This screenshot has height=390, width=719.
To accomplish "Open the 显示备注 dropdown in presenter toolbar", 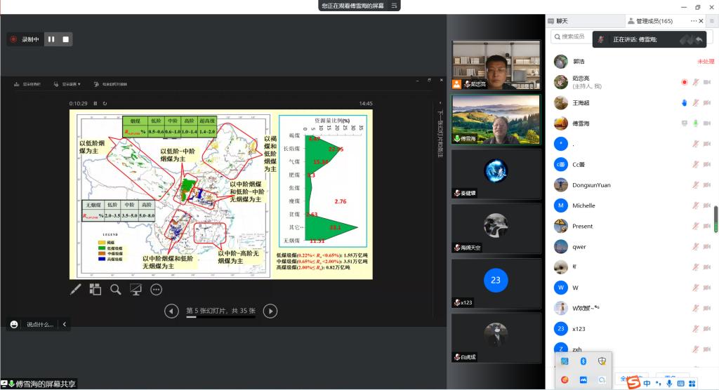I will [x=71, y=84].
